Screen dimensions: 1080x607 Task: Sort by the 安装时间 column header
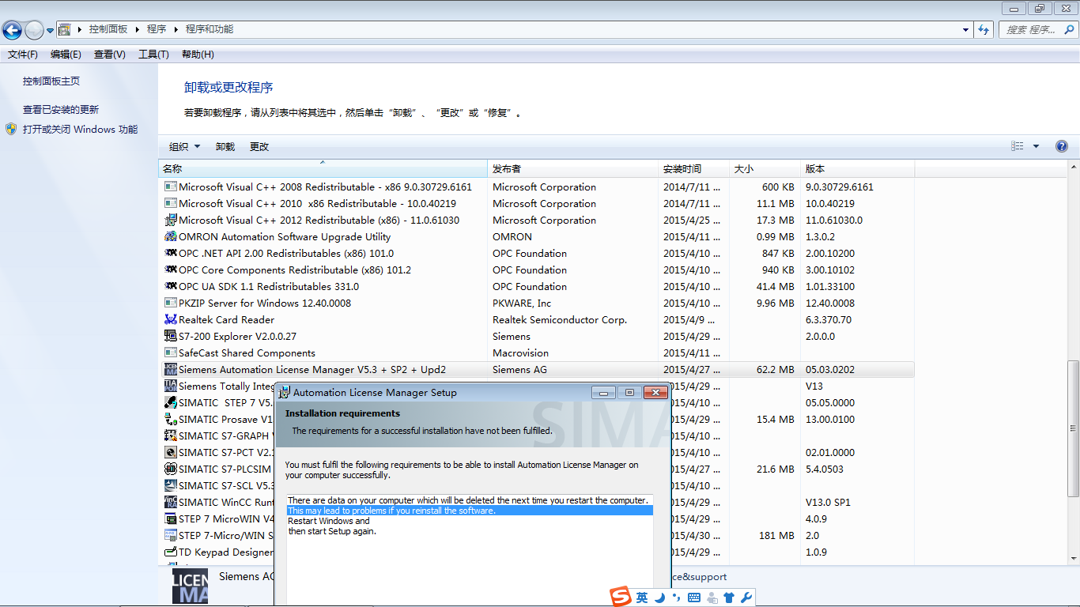(x=694, y=169)
